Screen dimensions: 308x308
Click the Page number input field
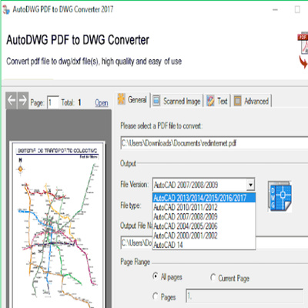point(53,102)
